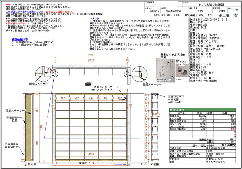The image size is (242, 169).
Task: Select the drawing title タブV見積り確認図
Action: (x=211, y=5)
